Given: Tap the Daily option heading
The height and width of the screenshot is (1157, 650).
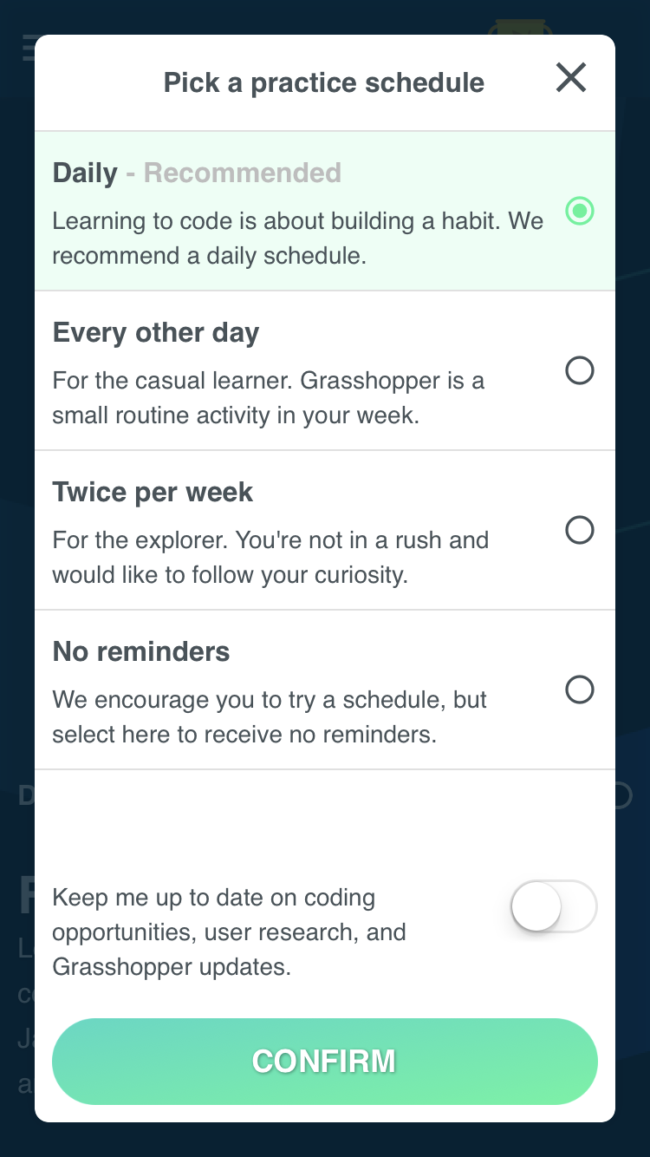Looking at the screenshot, I should [x=85, y=173].
